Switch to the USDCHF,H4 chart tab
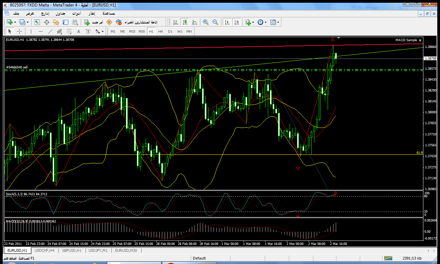Screen dimensions: 440x264 [x=44, y=250]
